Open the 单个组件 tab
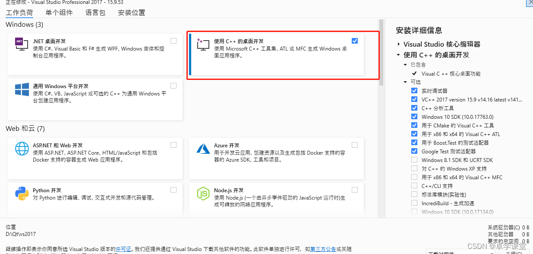The width and height of the screenshot is (533, 254). 59,13
